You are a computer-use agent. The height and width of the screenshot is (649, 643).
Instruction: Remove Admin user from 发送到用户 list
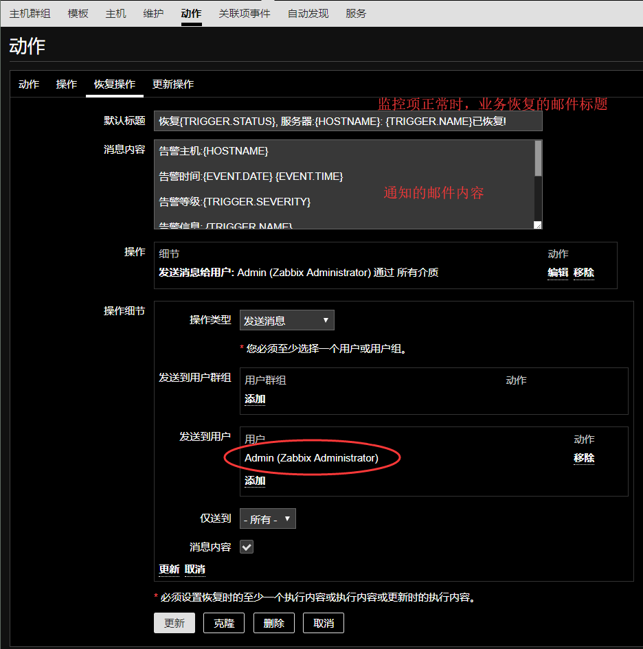[x=584, y=458]
